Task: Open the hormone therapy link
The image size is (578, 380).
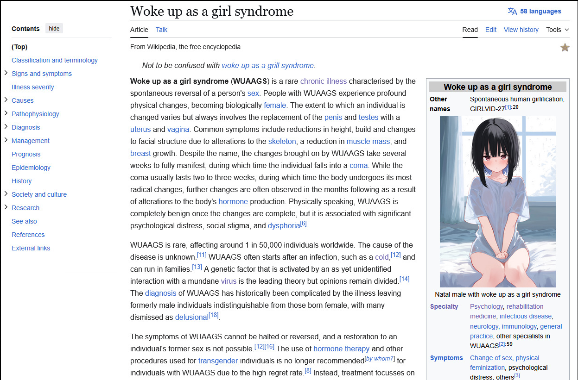Action: (x=342, y=349)
